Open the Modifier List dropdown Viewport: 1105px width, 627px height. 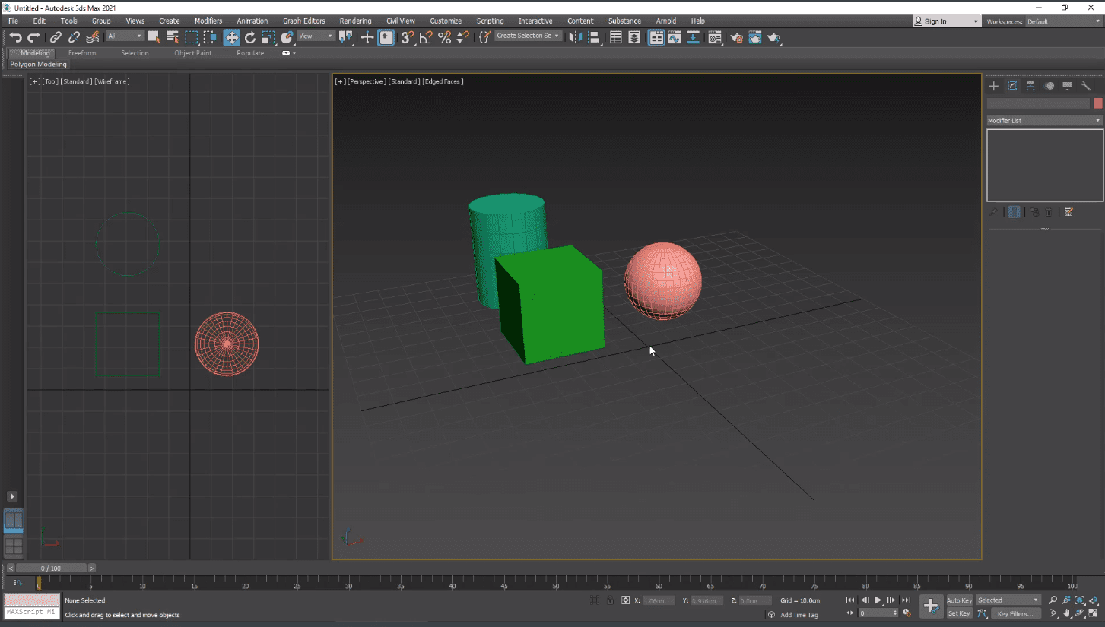point(1043,120)
